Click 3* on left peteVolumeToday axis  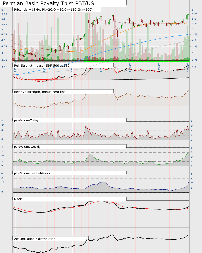click(x=3, y=125)
